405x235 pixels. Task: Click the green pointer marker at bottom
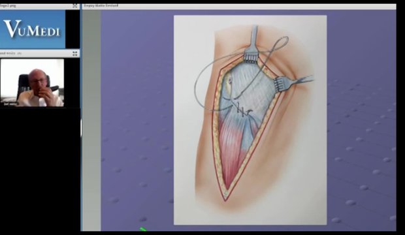click(143, 229)
